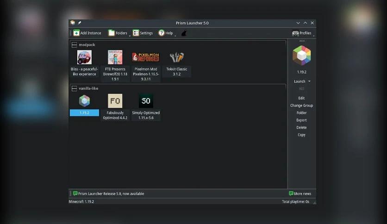Open the Launch dropdown arrow
387x224 pixels.
coord(309,81)
